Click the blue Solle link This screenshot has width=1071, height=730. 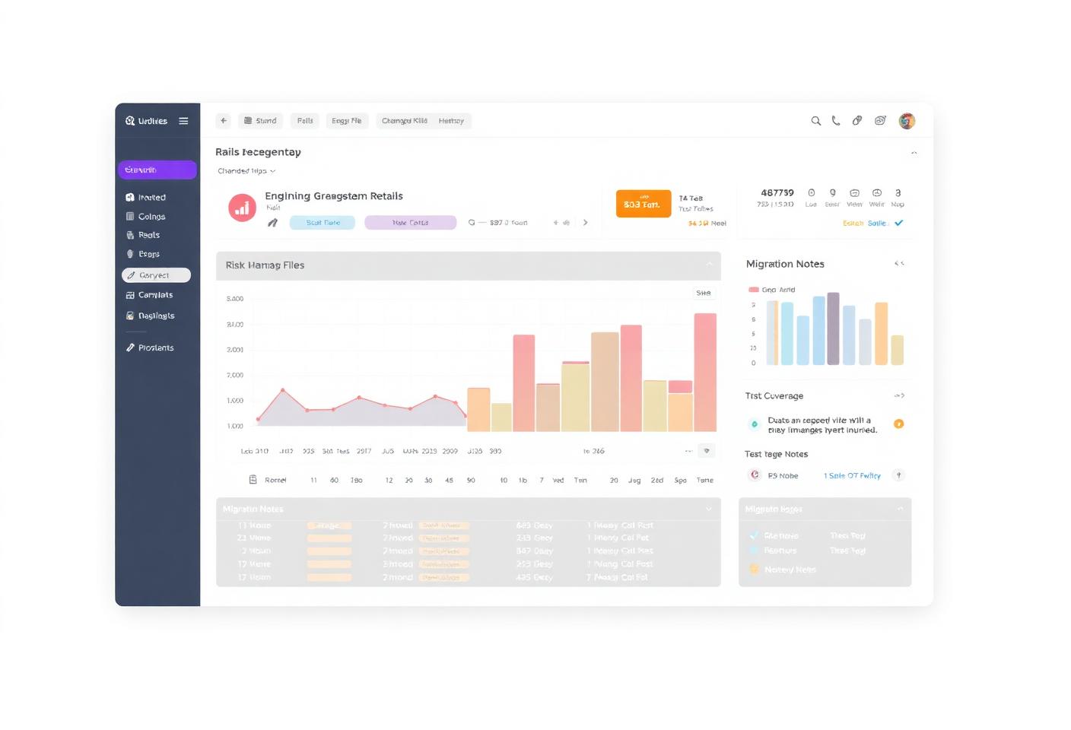point(877,224)
